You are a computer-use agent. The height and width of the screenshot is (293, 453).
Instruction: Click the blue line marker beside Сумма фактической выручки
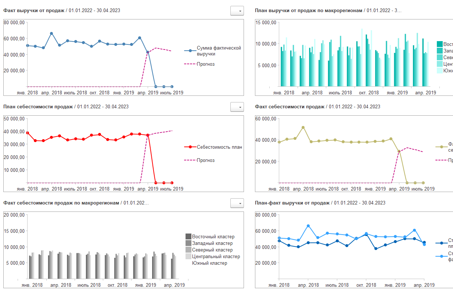190,51
